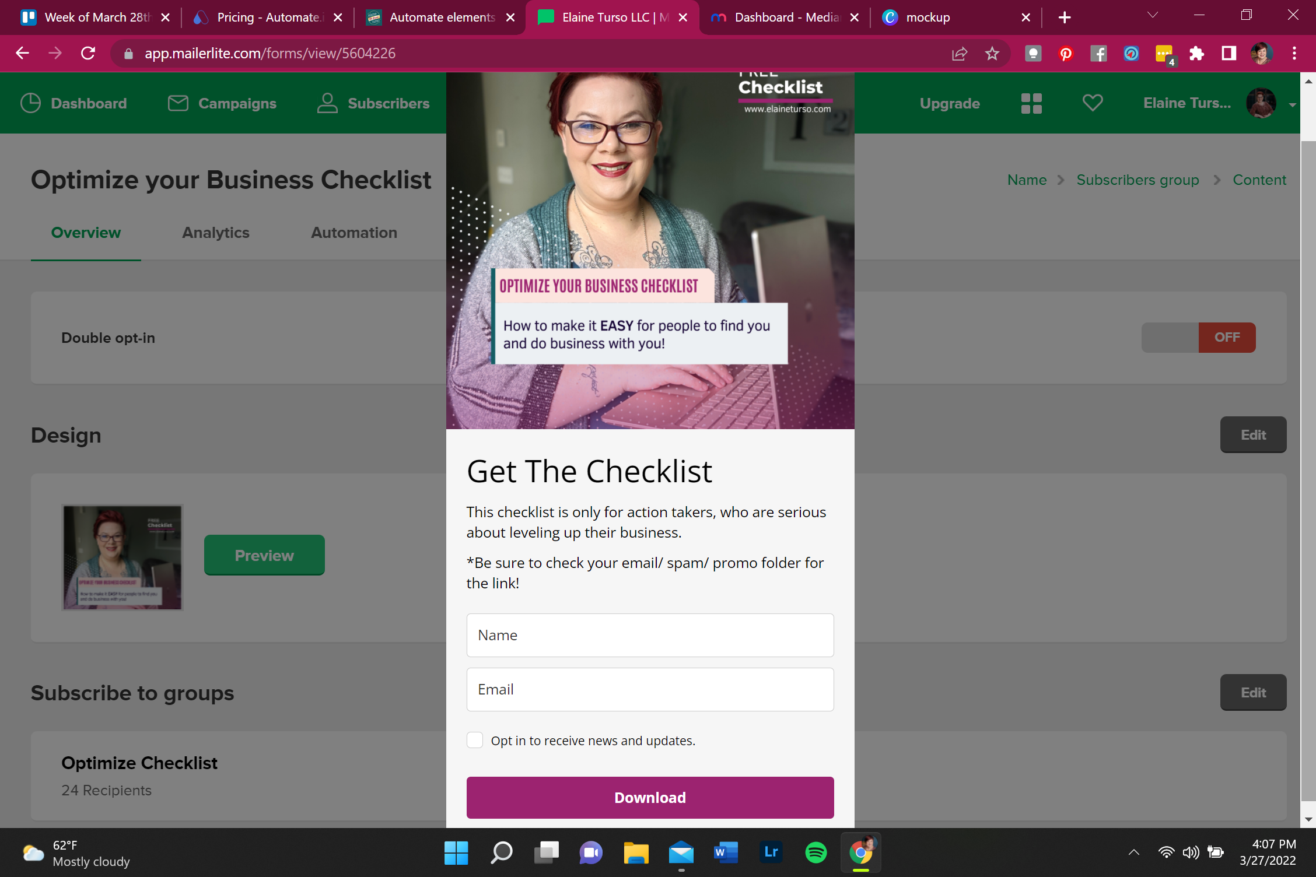Open the weather widget Mostly cloudy

pyautogui.click(x=76, y=853)
